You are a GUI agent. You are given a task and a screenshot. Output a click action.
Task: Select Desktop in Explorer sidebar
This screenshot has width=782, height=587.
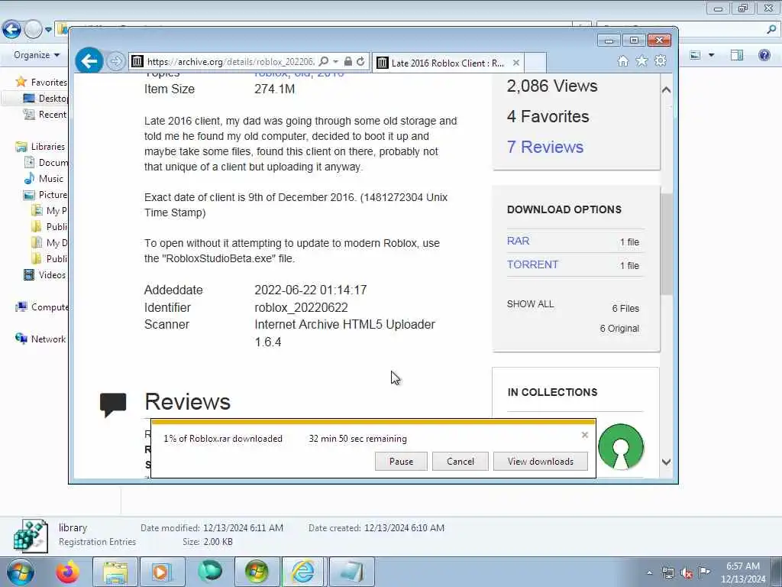pyautogui.click(x=45, y=99)
